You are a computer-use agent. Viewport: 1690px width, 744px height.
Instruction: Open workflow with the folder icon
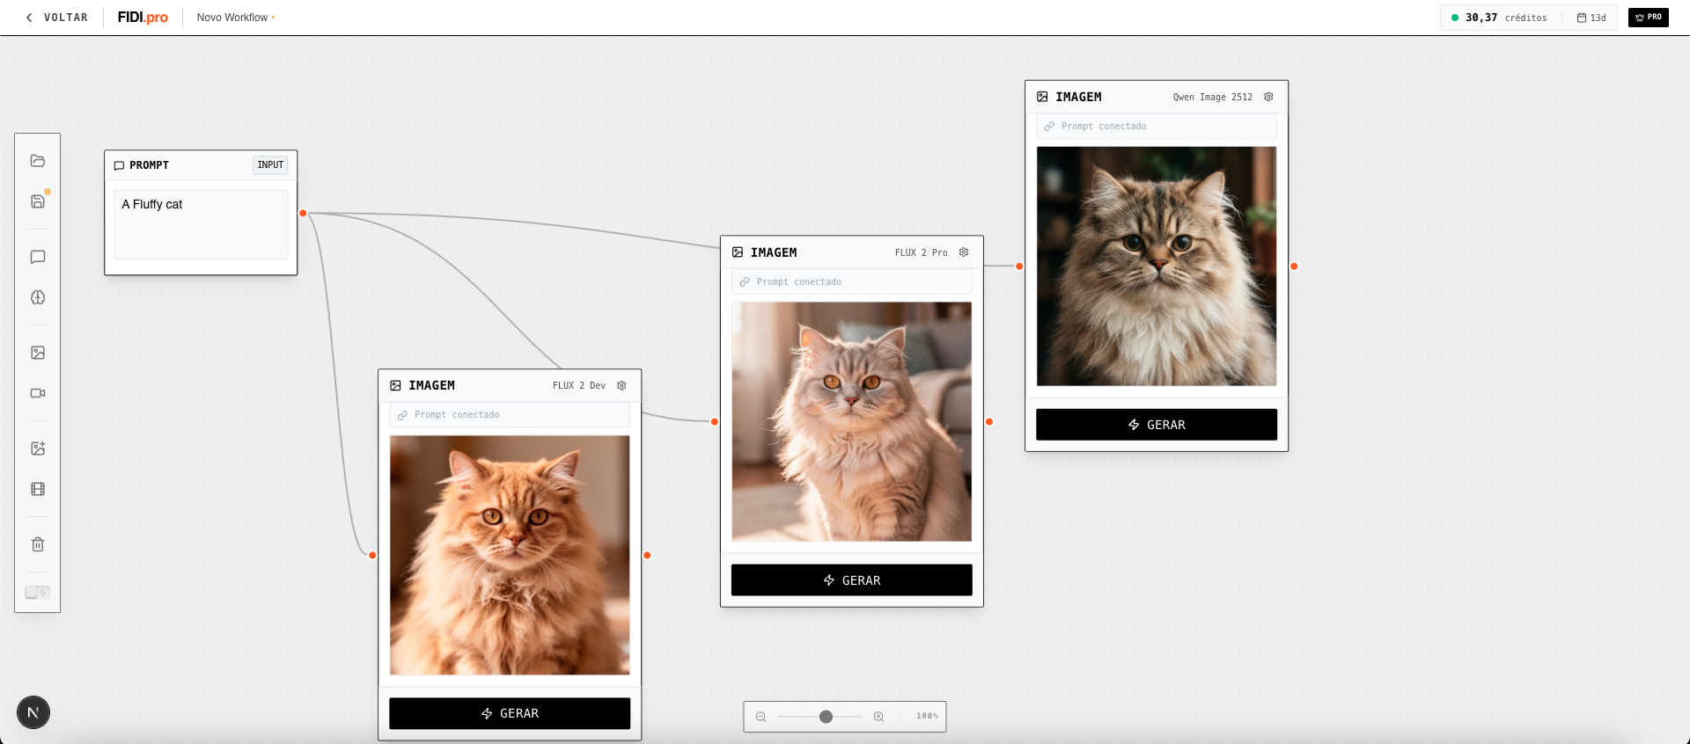(38, 161)
